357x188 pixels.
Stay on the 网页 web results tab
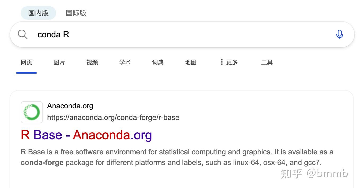pyautogui.click(x=26, y=62)
